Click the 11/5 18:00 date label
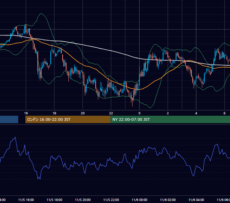The image size is (230, 203). 54,200
